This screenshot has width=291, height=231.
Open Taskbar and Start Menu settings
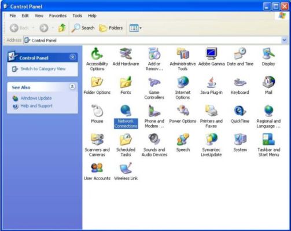(268, 145)
